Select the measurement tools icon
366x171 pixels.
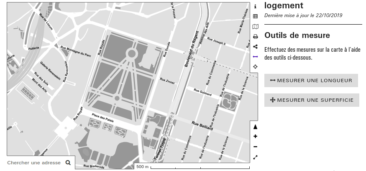255,57
